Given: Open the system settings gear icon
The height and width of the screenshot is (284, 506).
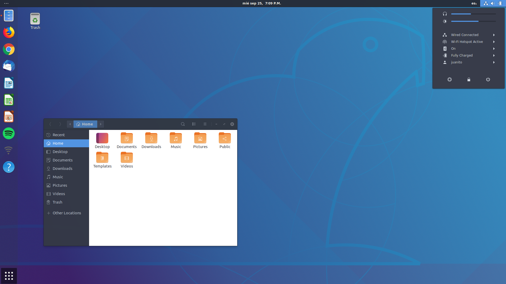Looking at the screenshot, I should (450, 79).
